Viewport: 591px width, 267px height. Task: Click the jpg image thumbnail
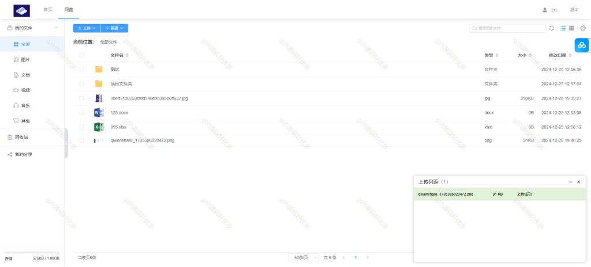coord(98,98)
